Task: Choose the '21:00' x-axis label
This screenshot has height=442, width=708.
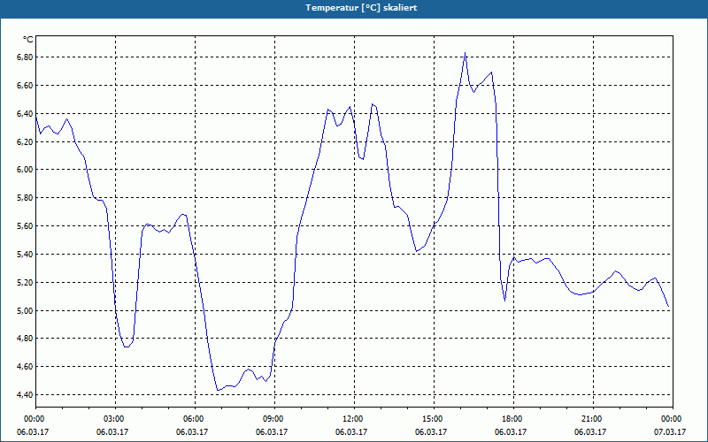Action: 590,419
